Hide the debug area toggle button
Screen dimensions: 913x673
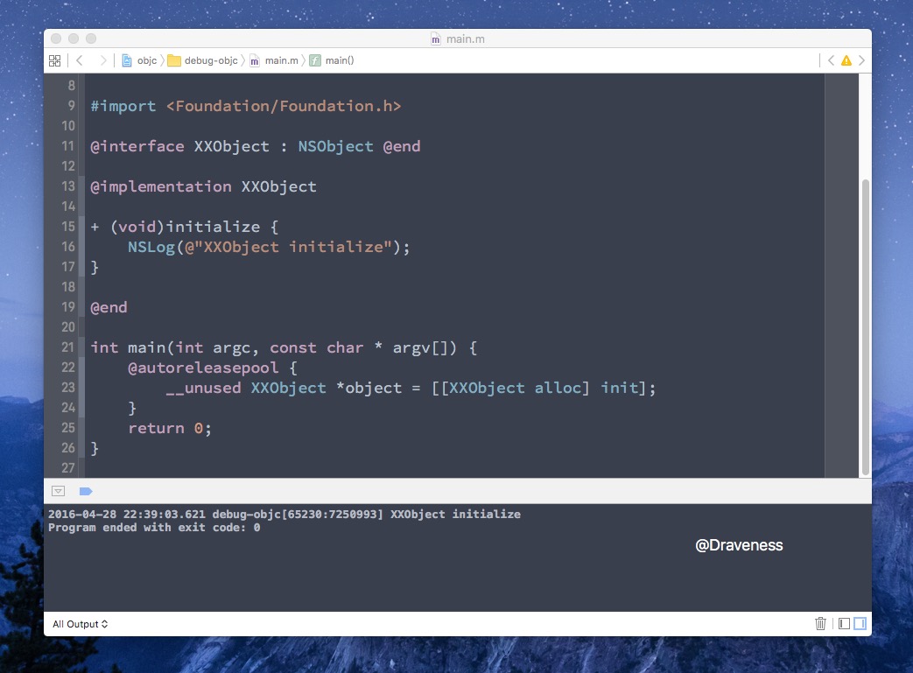click(x=59, y=491)
